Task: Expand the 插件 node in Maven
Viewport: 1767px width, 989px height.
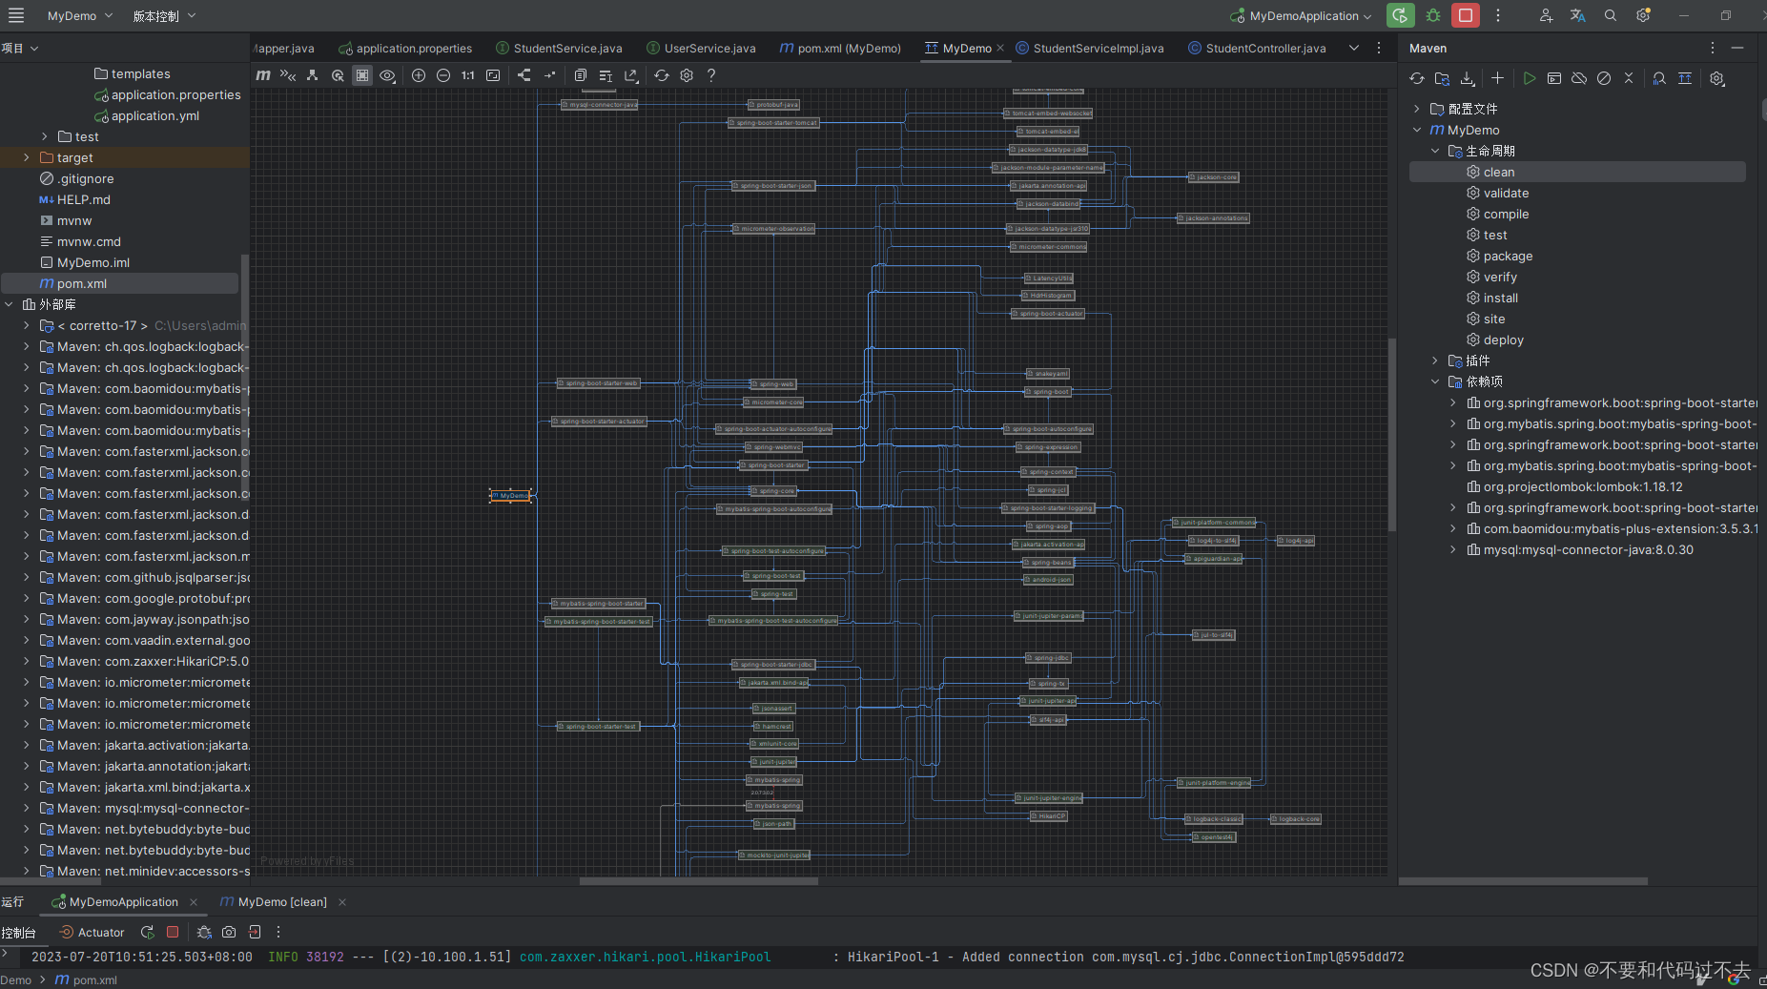Action: (1435, 361)
